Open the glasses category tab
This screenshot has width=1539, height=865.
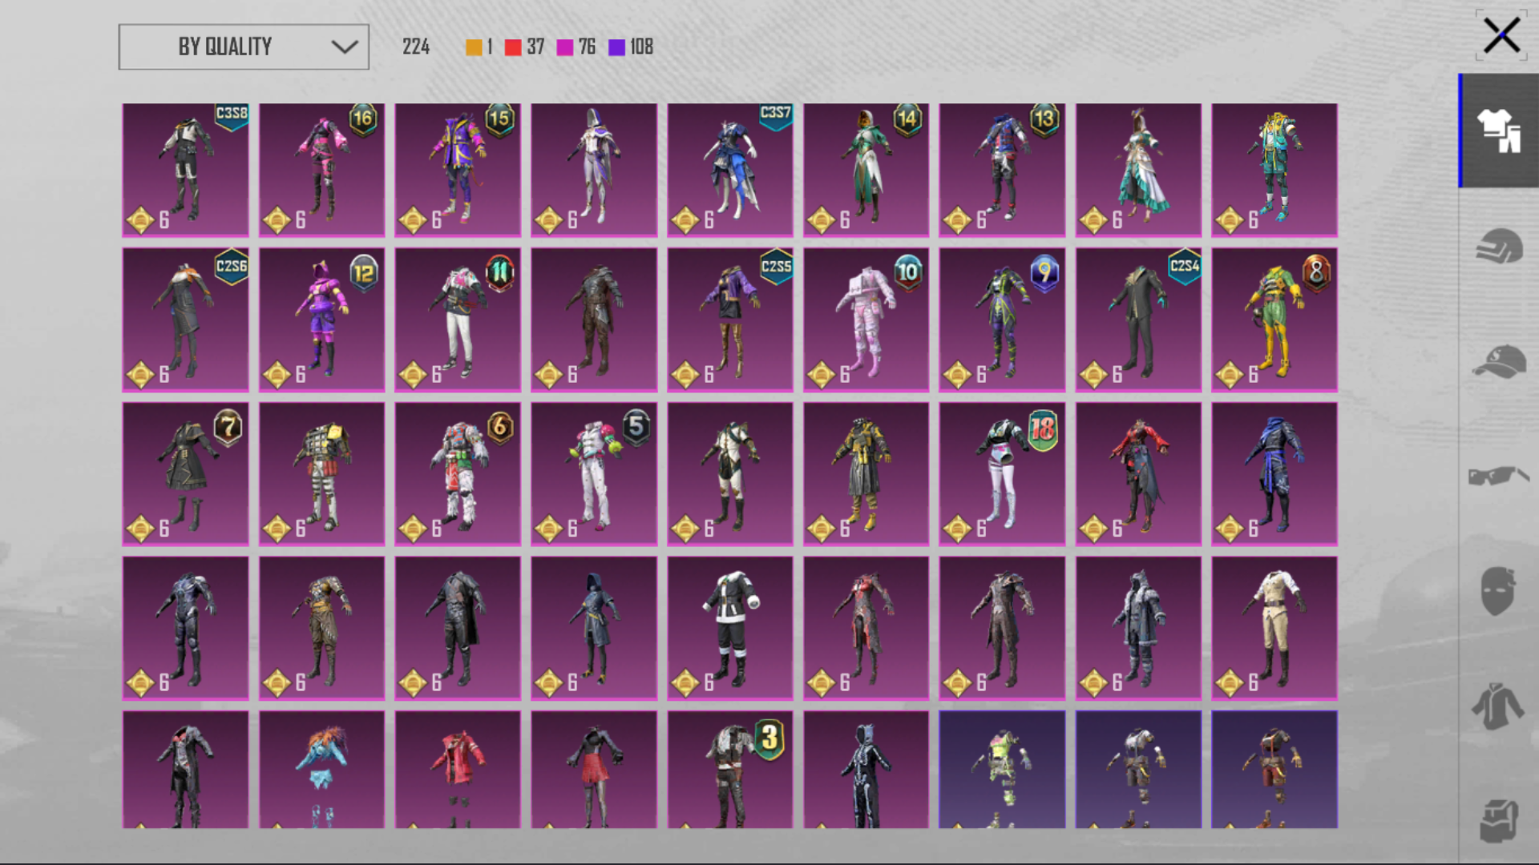tap(1499, 476)
